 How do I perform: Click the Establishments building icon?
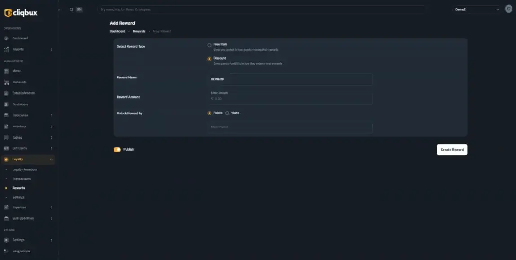[6, 93]
